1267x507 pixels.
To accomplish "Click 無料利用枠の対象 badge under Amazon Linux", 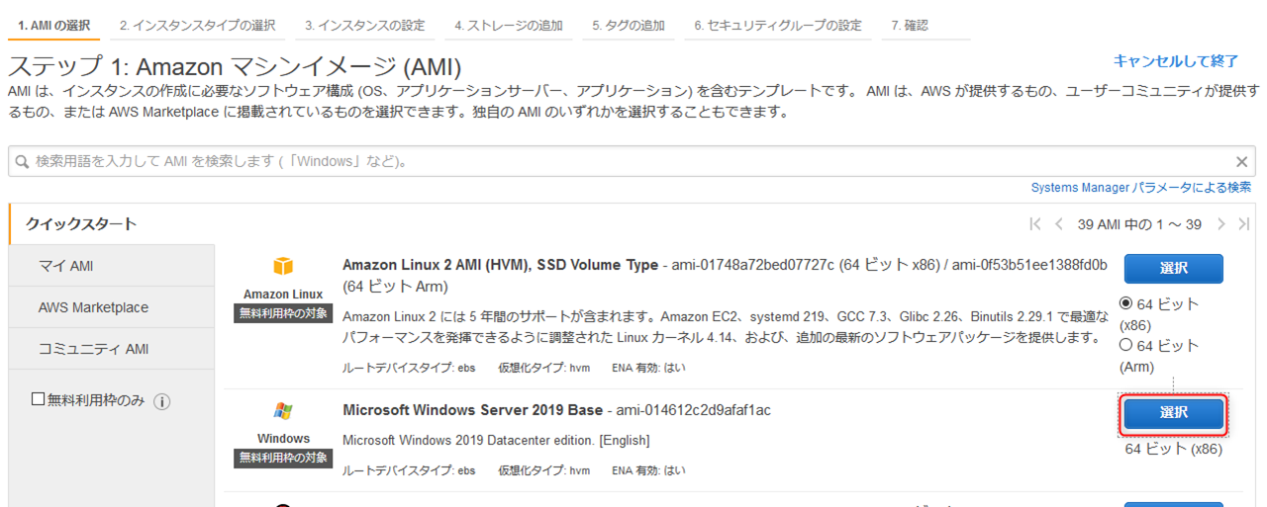I will tap(283, 314).
